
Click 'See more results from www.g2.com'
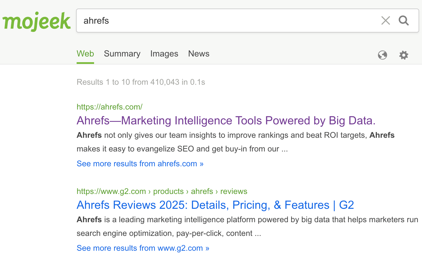coord(143,248)
